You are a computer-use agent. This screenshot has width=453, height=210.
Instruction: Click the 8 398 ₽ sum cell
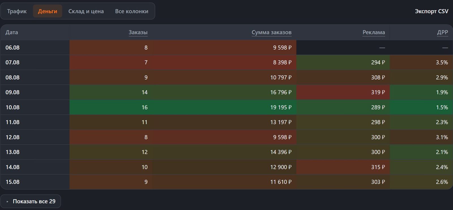[x=224, y=62]
